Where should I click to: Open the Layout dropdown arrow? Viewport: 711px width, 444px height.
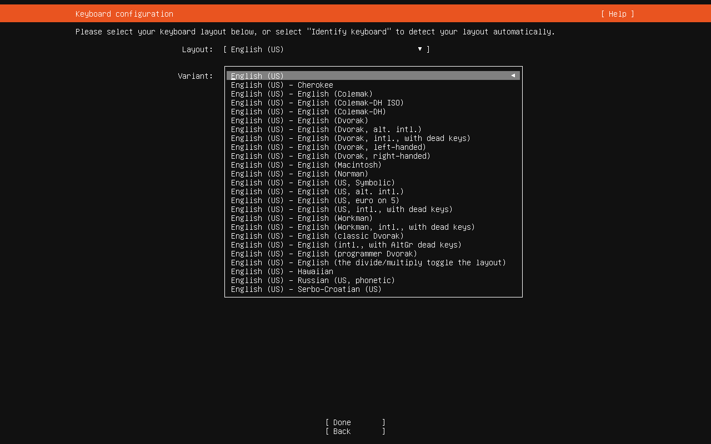(x=420, y=49)
